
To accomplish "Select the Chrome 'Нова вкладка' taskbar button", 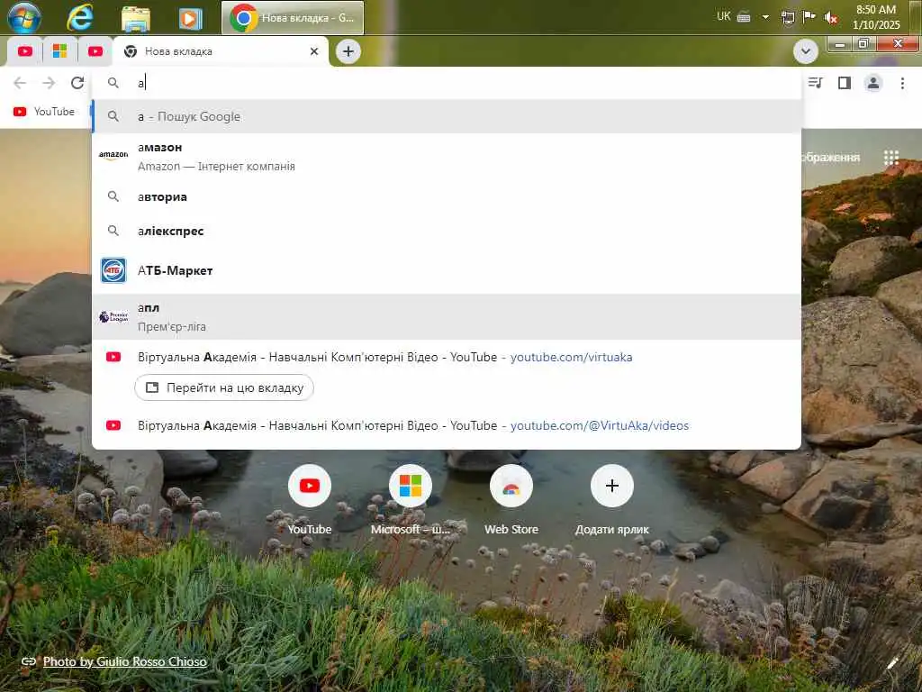I will 293,18.
